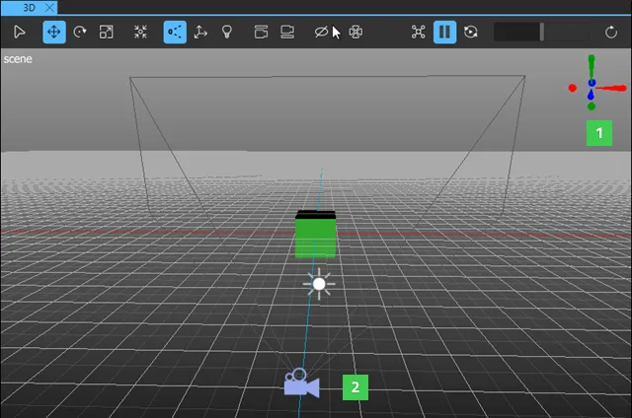Click the circular reset arrow icon

click(x=611, y=32)
